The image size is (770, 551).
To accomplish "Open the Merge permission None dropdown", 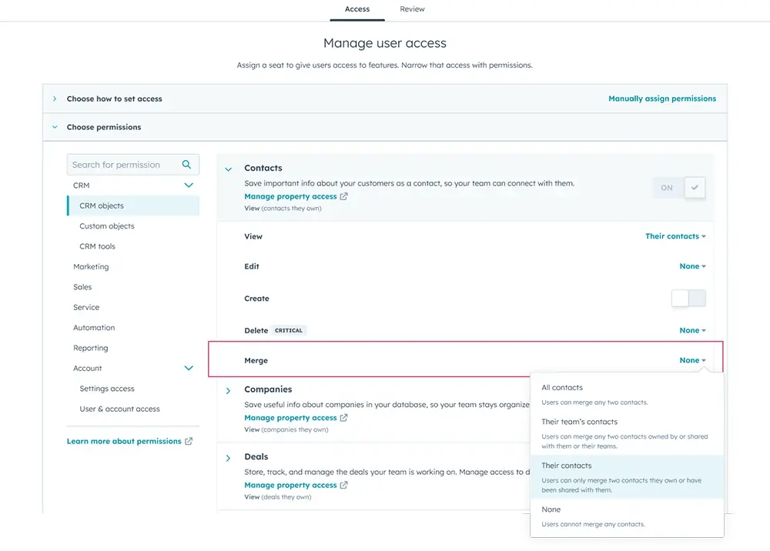I will [692, 360].
